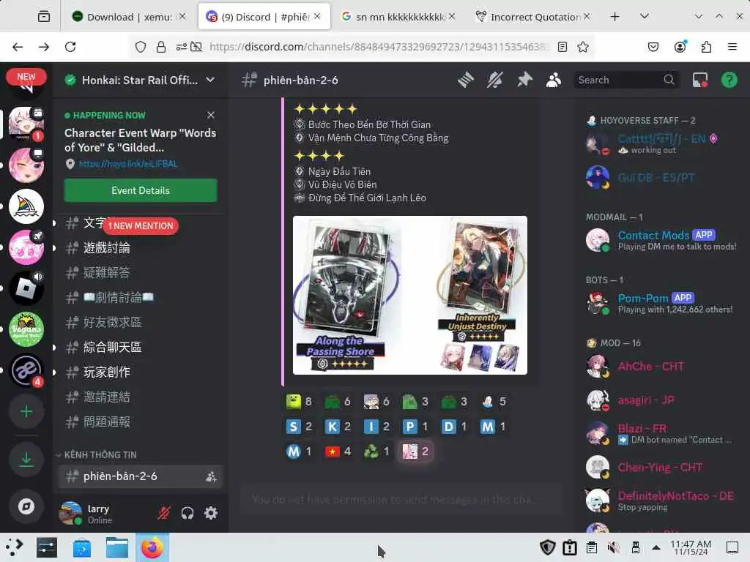
Task: Toggle the headphones deafen button
Action: pyautogui.click(x=187, y=513)
